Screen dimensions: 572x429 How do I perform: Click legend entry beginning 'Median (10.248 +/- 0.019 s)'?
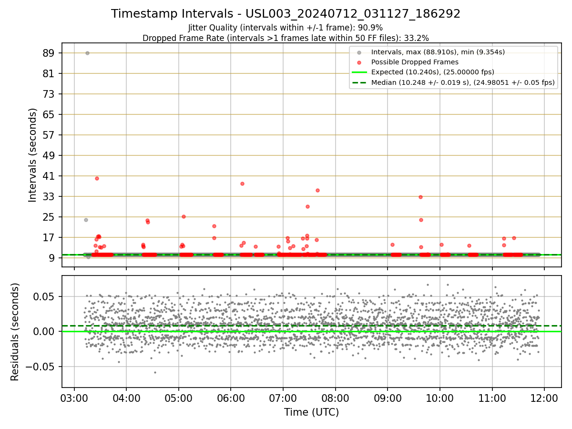463,82
